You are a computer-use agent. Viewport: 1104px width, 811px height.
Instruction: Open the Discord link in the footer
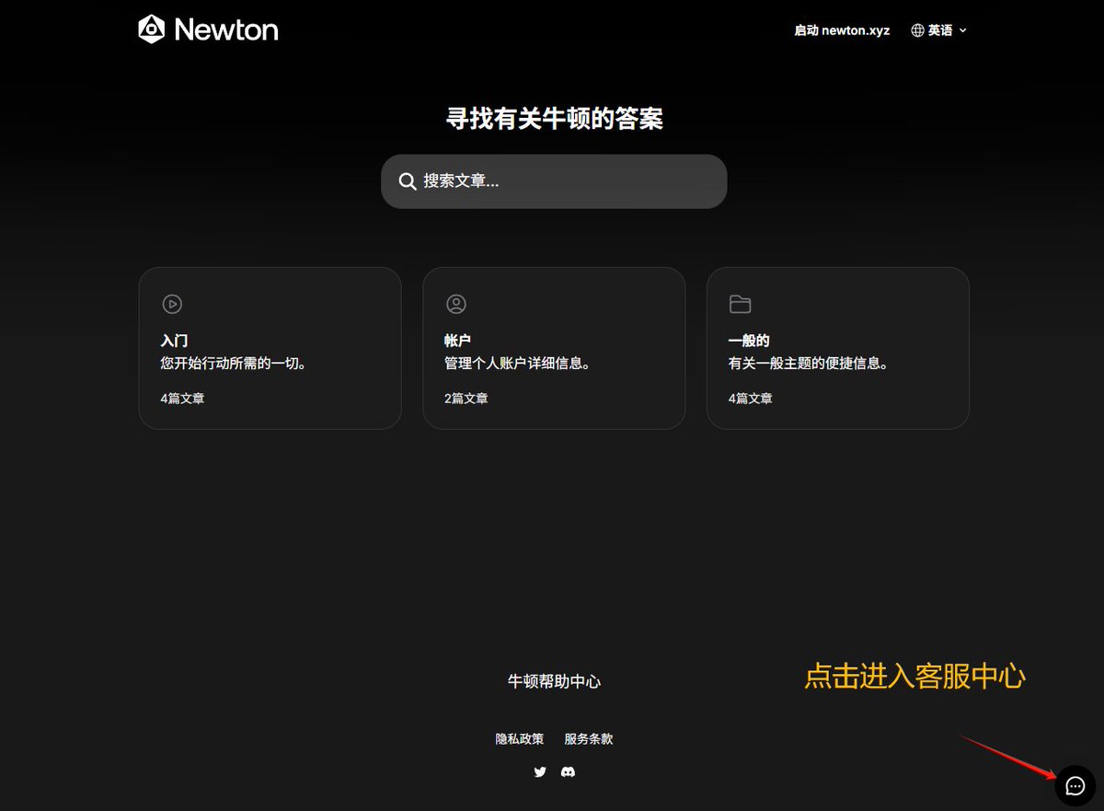tap(568, 772)
